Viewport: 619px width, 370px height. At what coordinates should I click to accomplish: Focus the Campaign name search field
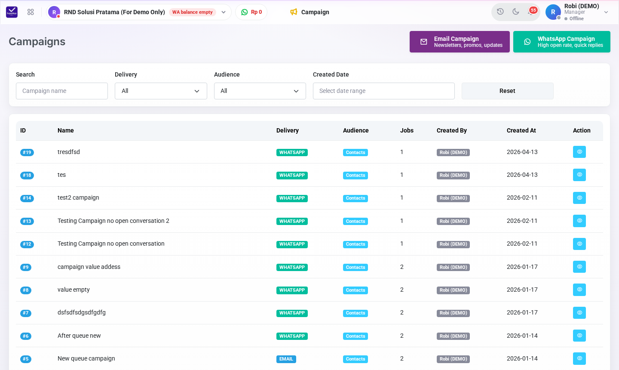click(x=62, y=91)
